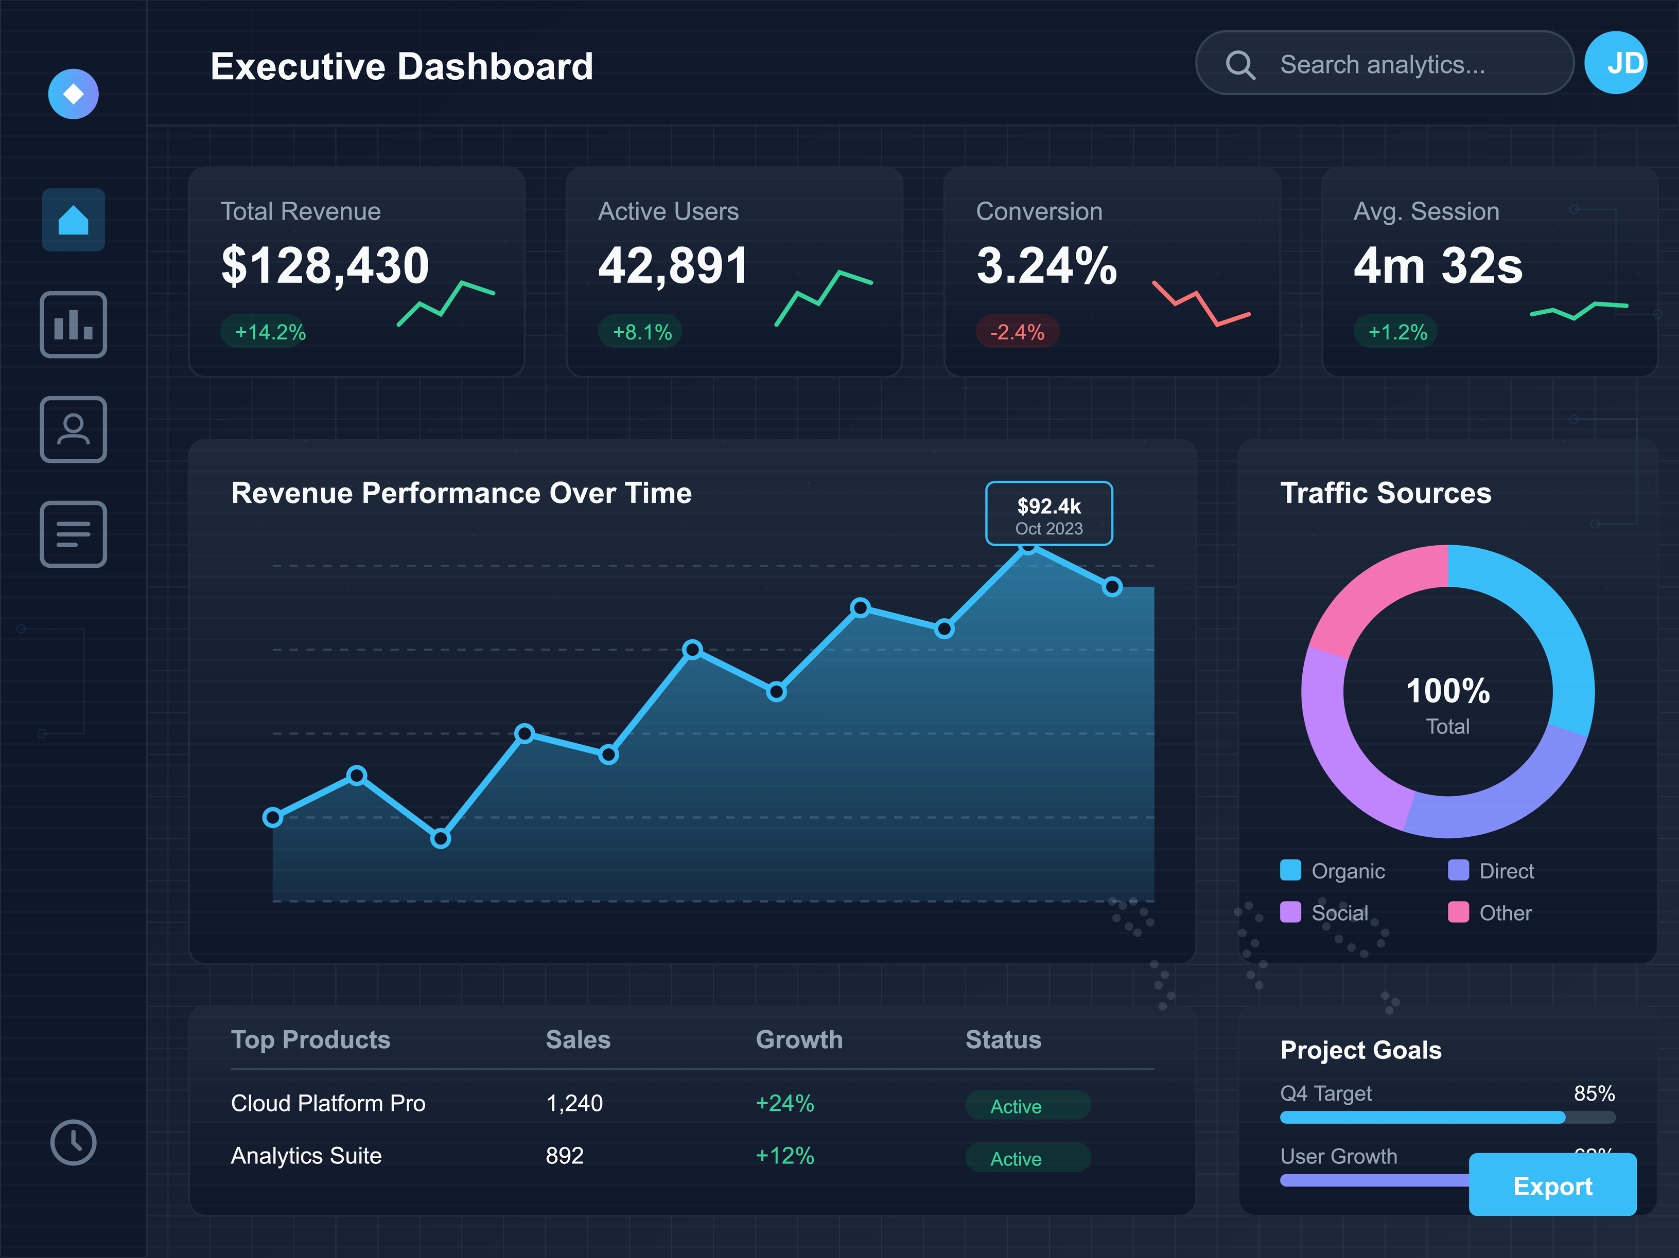Open the Home icon in the sidebar
Viewport: 1679px width, 1258px height.
point(73,220)
